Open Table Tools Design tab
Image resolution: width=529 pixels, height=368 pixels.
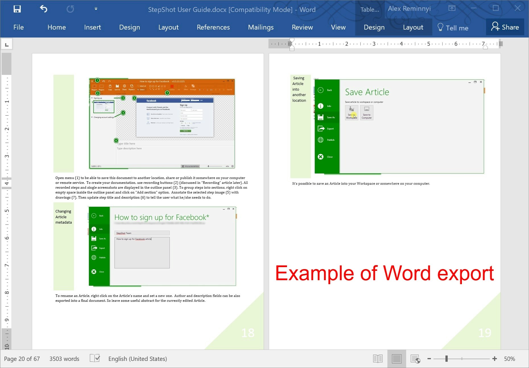coord(374,27)
